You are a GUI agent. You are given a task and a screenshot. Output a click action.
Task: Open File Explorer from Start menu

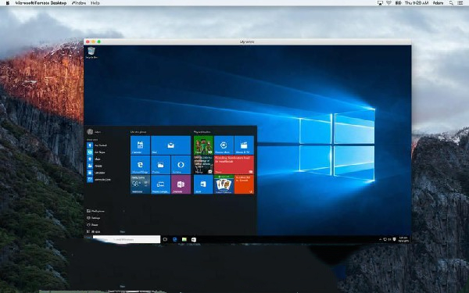tap(95, 211)
